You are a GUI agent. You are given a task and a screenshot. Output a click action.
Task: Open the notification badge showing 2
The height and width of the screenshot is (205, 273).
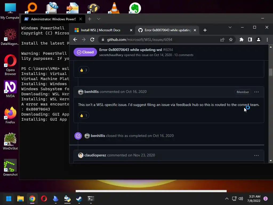point(266,199)
